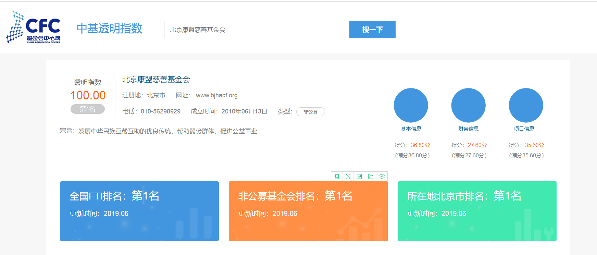Click the 非公募 type tag
The width and height of the screenshot is (597, 255).
[311, 112]
